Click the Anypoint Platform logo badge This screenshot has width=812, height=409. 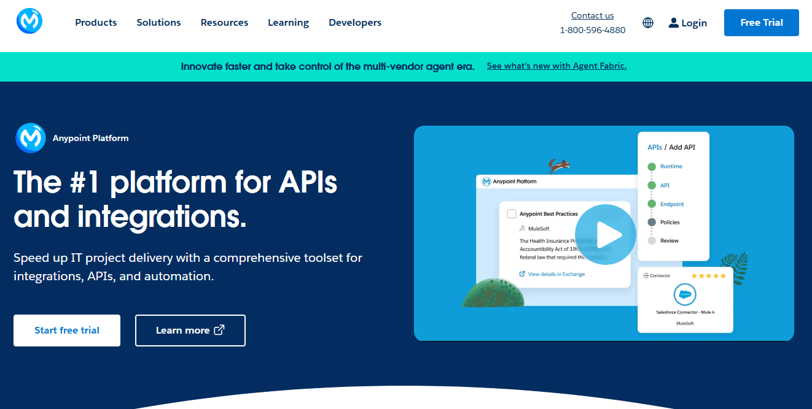tap(31, 138)
